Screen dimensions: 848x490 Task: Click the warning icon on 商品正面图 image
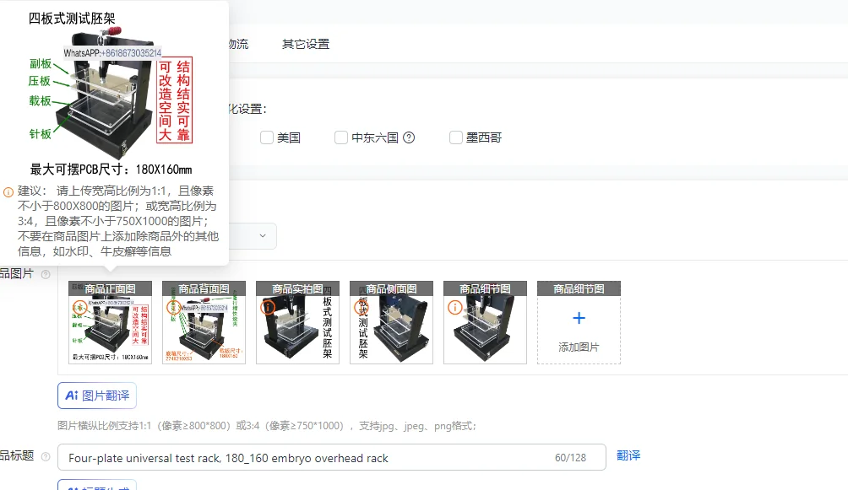[x=79, y=307]
